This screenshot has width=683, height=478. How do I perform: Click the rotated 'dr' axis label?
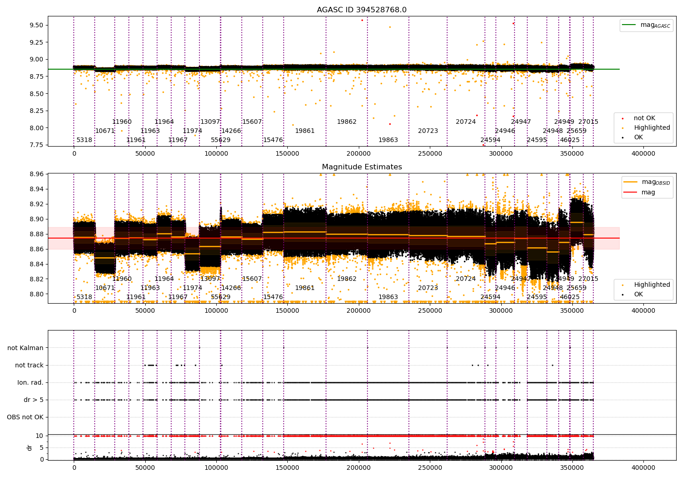pyautogui.click(x=30, y=448)
